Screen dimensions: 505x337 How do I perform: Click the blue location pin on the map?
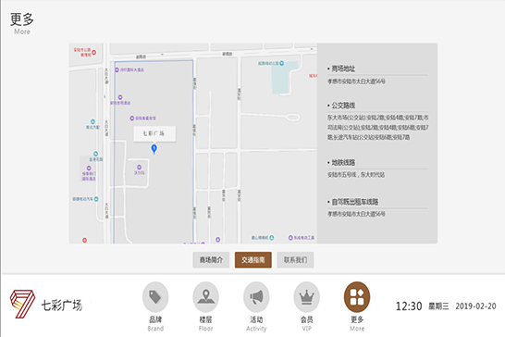(154, 149)
